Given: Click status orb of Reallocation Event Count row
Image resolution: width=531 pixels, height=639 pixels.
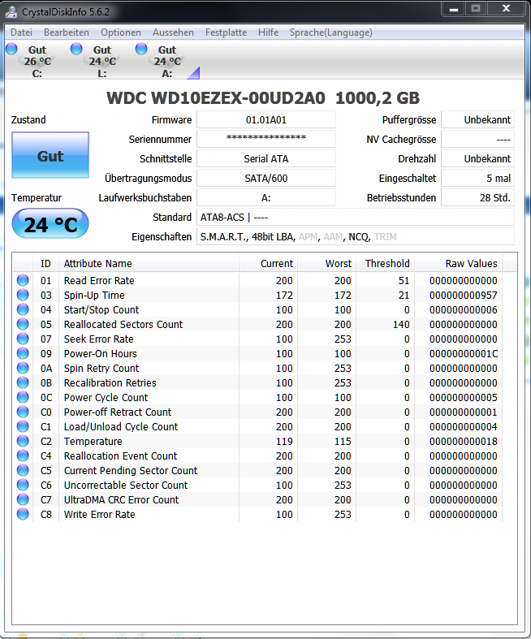Looking at the screenshot, I should (x=23, y=456).
